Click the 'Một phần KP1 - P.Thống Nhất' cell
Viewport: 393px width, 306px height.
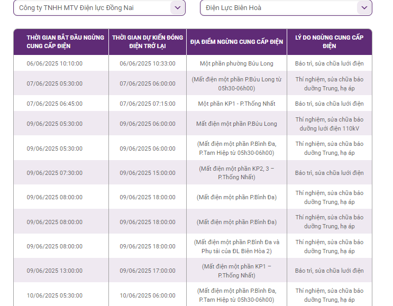coord(236,104)
